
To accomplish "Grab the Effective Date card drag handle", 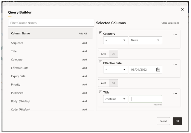I will pyautogui.click(x=100, y=62).
